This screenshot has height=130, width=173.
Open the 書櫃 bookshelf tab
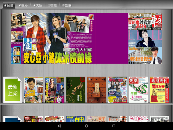tap(52, 5)
